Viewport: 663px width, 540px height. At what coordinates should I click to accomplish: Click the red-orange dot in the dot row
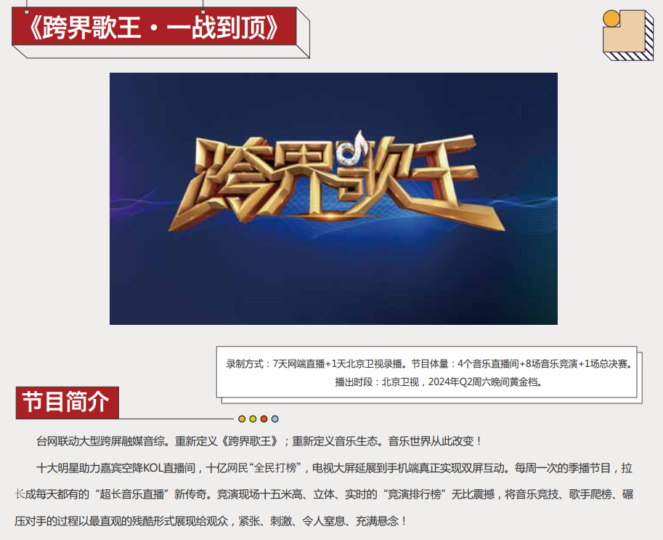click(264, 419)
